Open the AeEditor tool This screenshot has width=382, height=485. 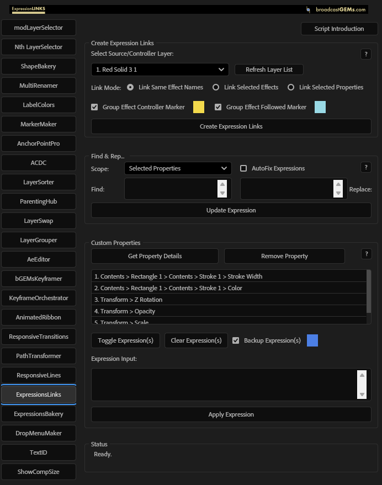(39, 259)
